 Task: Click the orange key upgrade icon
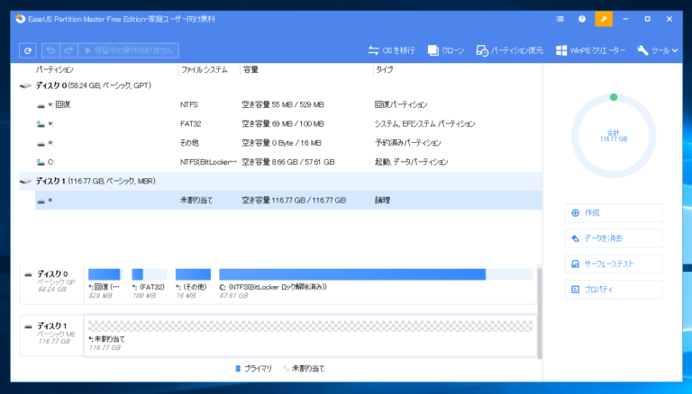click(604, 19)
